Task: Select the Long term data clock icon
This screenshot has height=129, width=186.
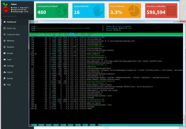Action: (5, 34)
